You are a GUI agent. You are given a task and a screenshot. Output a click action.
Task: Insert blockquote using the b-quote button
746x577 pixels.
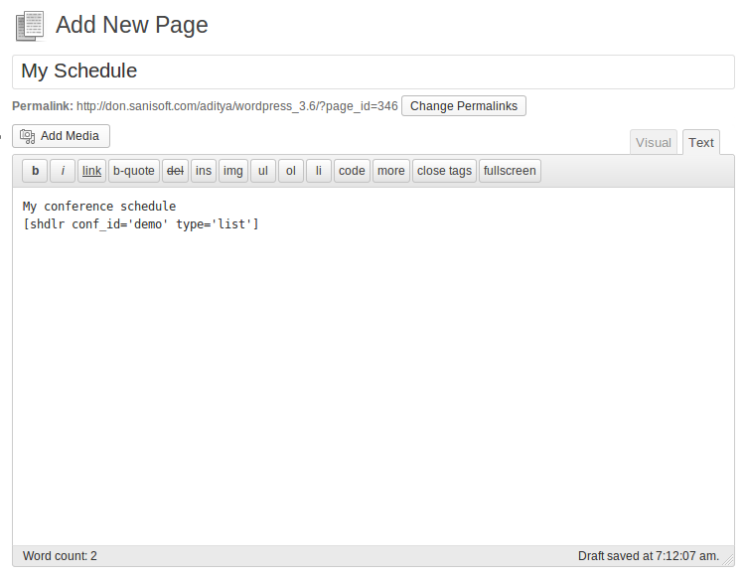(134, 171)
